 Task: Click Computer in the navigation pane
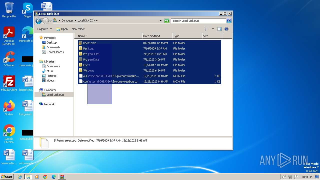[50, 90]
